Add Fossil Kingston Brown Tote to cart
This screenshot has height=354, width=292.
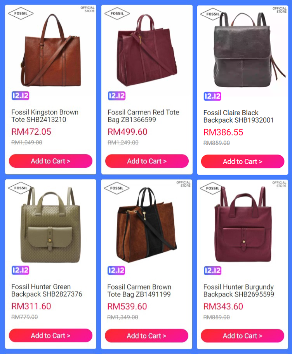[x=50, y=161]
